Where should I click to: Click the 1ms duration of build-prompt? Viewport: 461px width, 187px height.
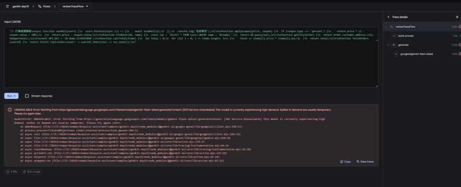coord(455,36)
